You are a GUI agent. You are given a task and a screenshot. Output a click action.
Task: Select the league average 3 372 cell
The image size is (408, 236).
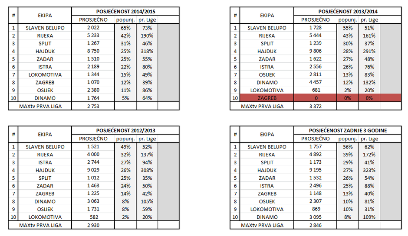tap(316, 106)
